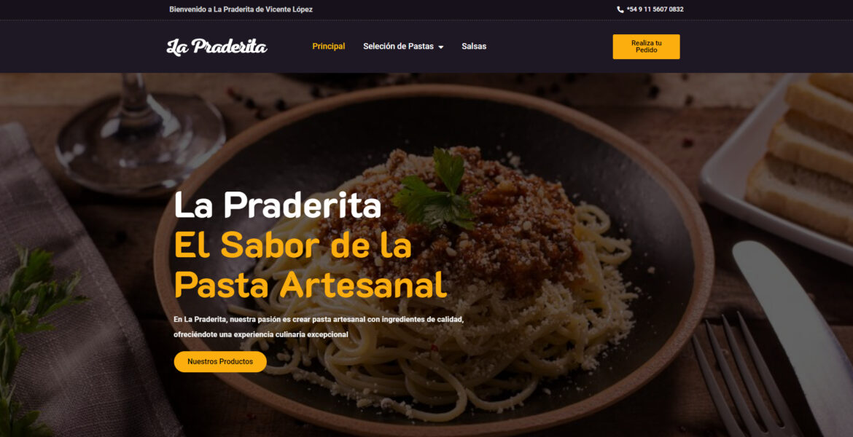The image size is (853, 437).
Task: Click the Nuestros Productos button
Action: (x=220, y=361)
